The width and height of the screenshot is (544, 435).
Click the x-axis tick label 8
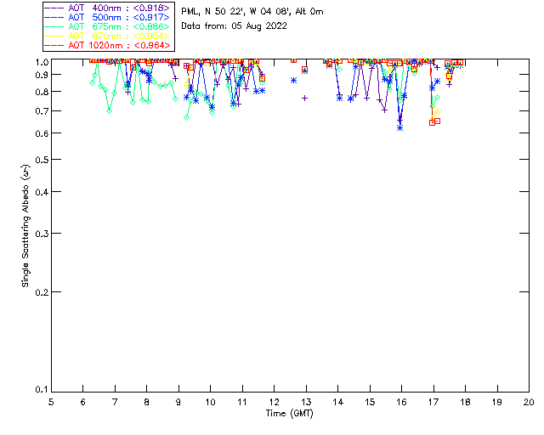[x=147, y=402]
